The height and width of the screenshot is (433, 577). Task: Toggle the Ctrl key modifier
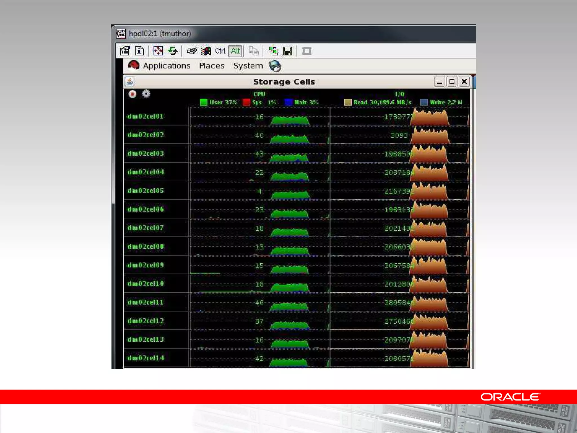click(220, 51)
